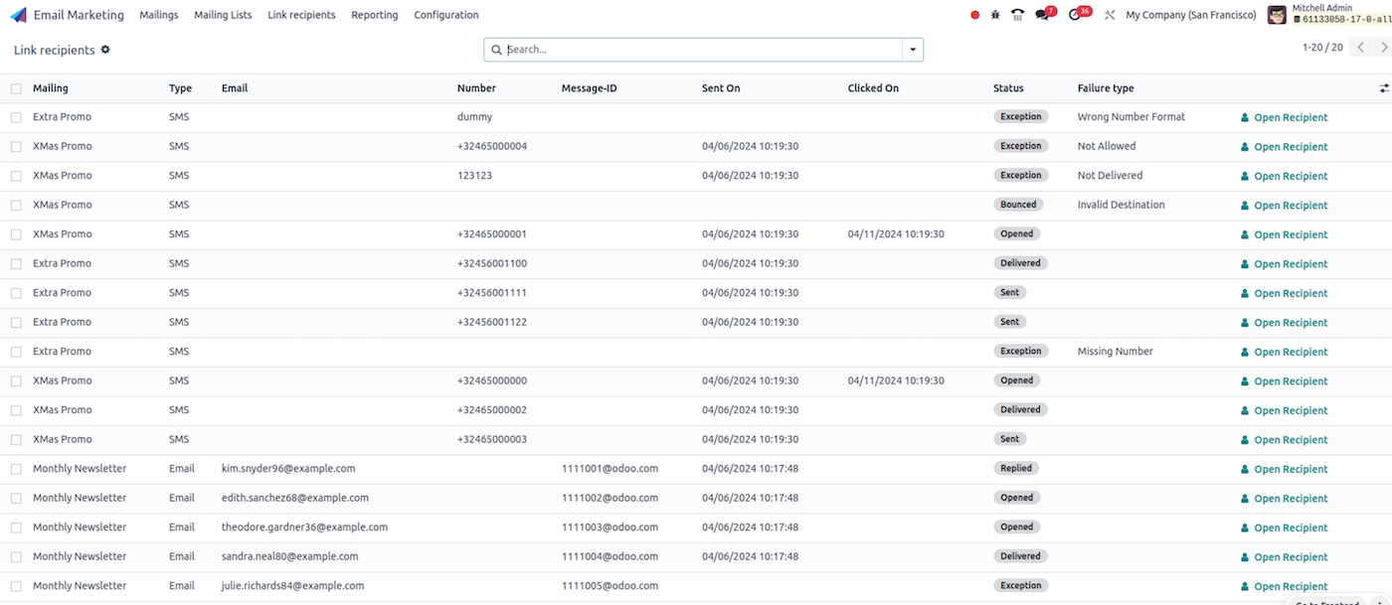Open the gear next to Link recipients
The width and height of the screenshot is (1392, 605).
tap(105, 50)
